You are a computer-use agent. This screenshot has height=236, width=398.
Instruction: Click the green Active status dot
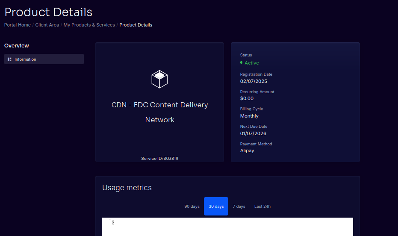pyautogui.click(x=242, y=62)
